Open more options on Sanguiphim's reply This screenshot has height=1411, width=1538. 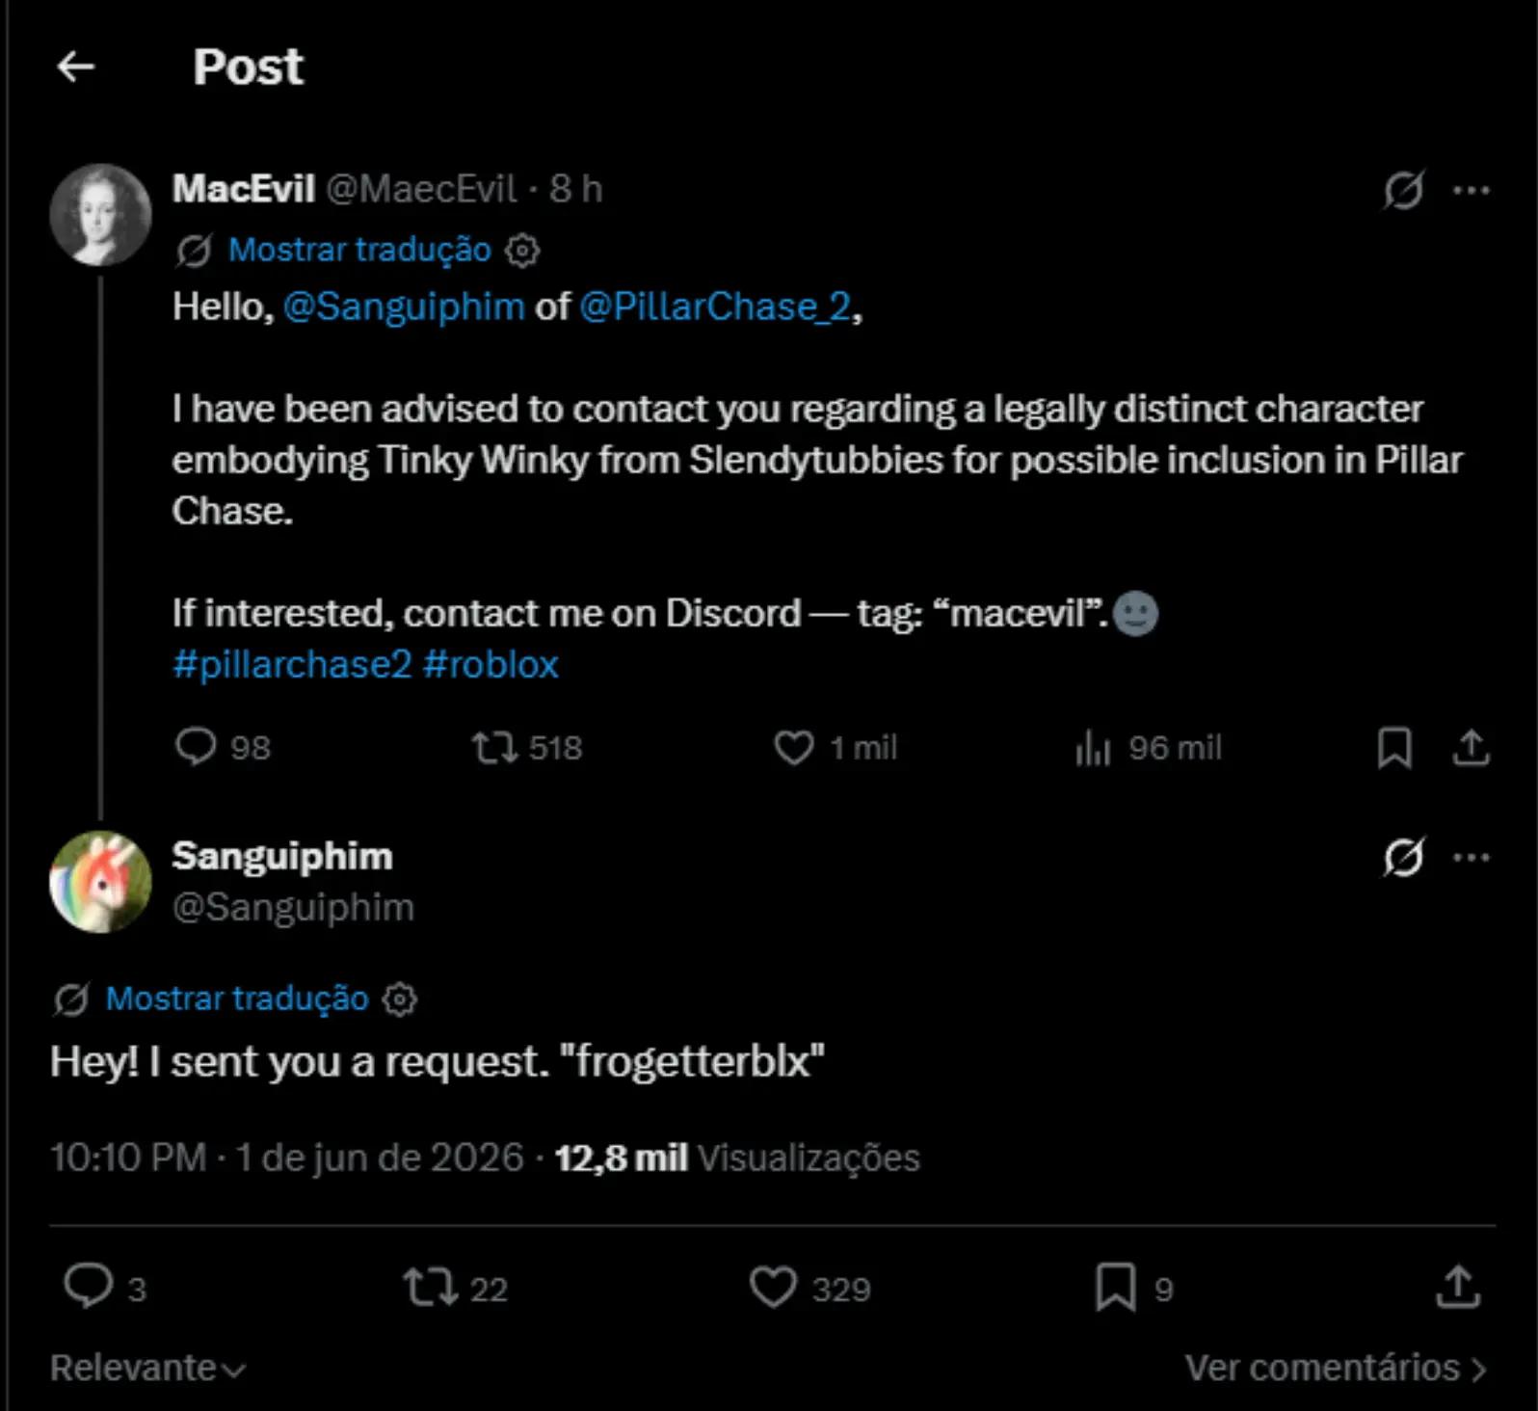(x=1472, y=857)
